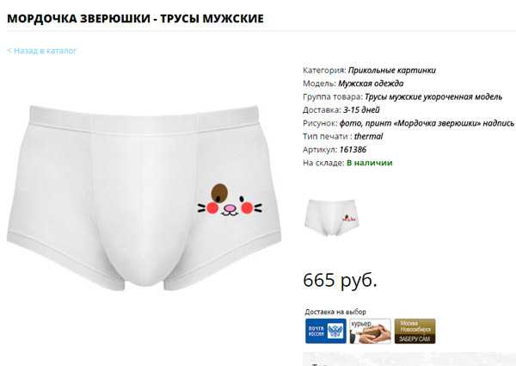Click the 'Мордочка зверюшки' drawing description text
This screenshot has height=366, width=516.
[439, 123]
